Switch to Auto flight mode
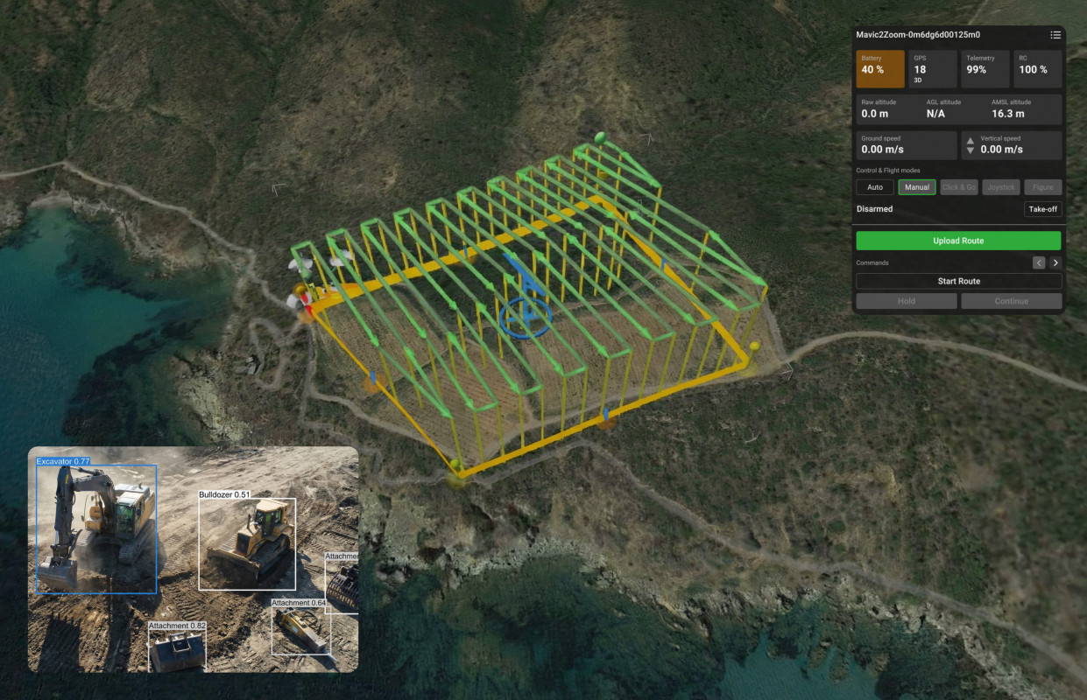The width and height of the screenshot is (1087, 700). (875, 187)
